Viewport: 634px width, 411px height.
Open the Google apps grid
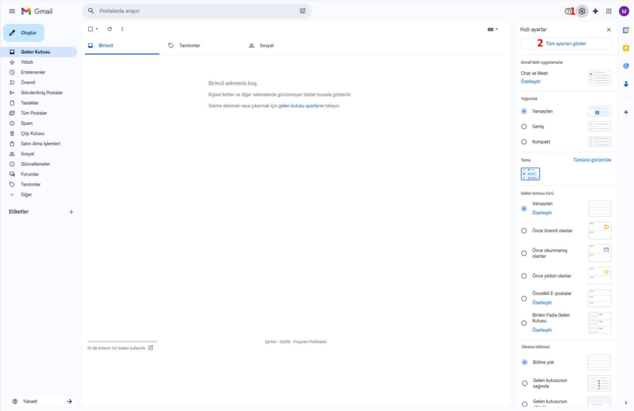tap(609, 11)
